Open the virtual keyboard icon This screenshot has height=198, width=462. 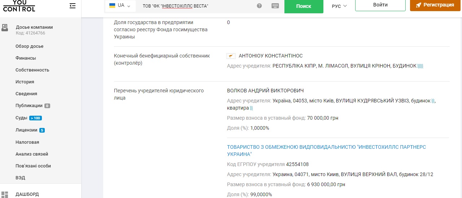[x=275, y=6]
